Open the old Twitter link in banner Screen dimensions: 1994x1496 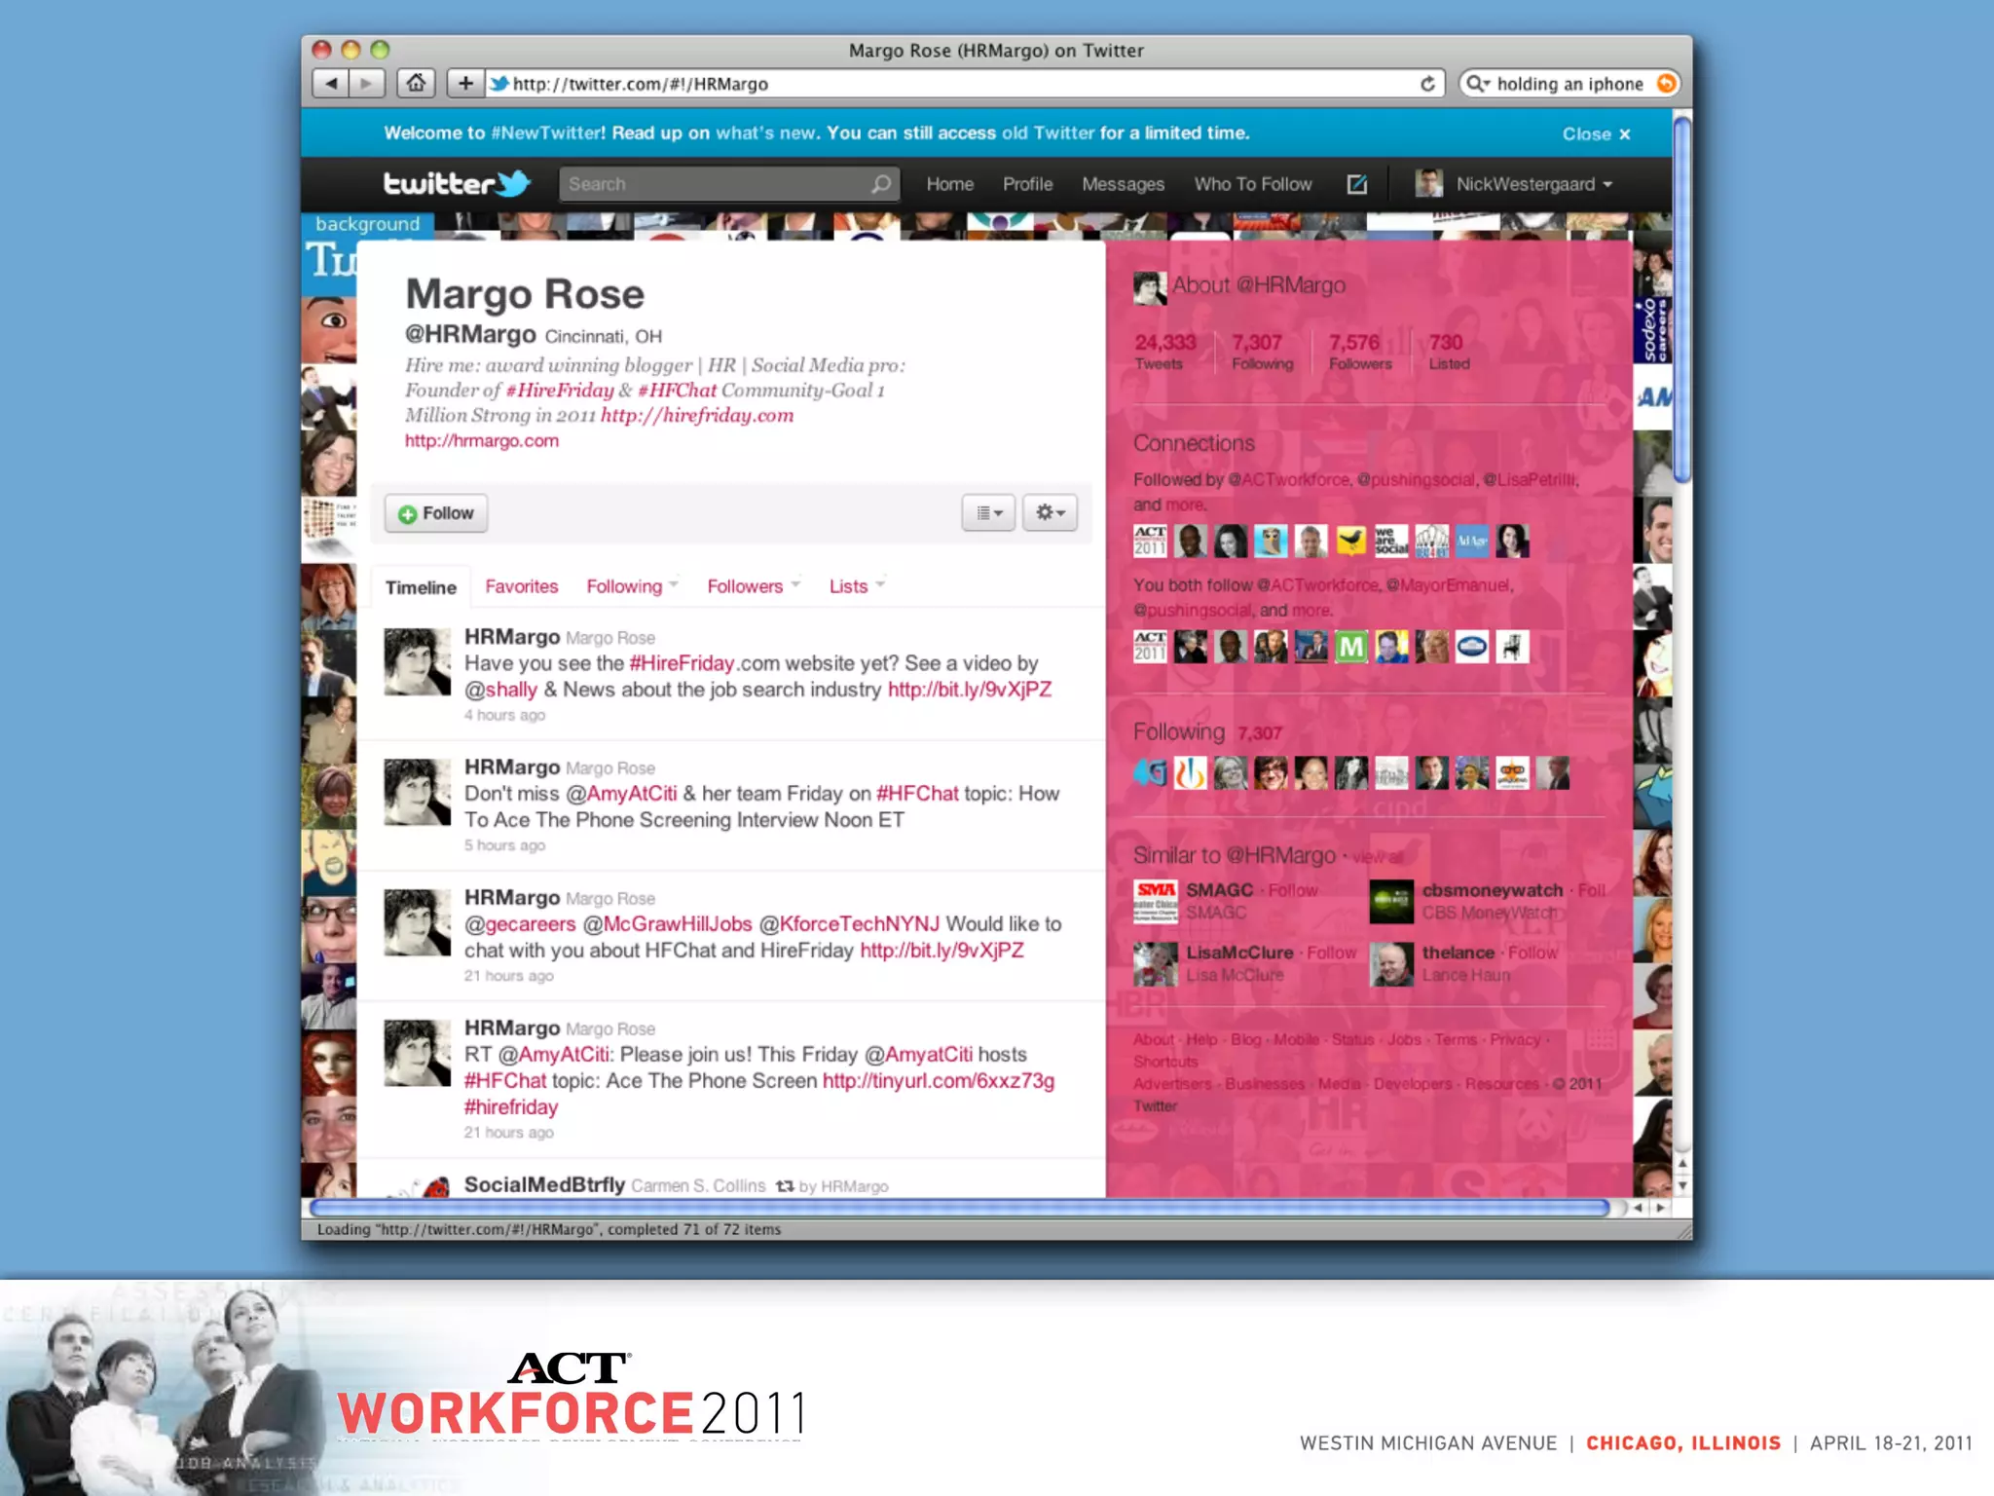1048,132
